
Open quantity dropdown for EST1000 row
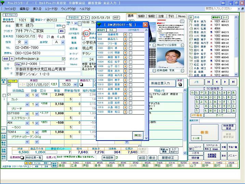click(x=37, y=114)
